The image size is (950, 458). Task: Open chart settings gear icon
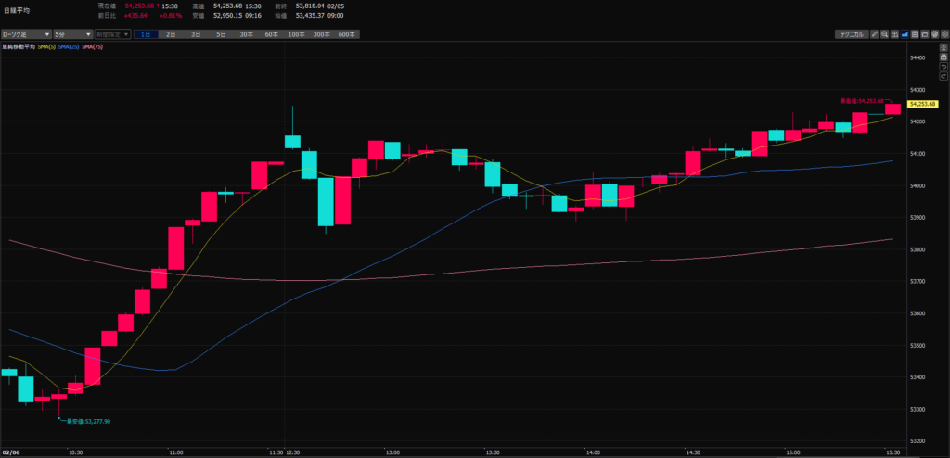(x=944, y=34)
